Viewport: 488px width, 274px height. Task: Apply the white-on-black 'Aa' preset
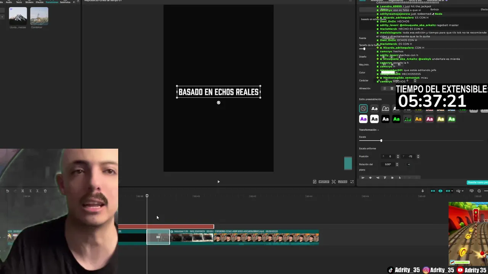(385, 119)
